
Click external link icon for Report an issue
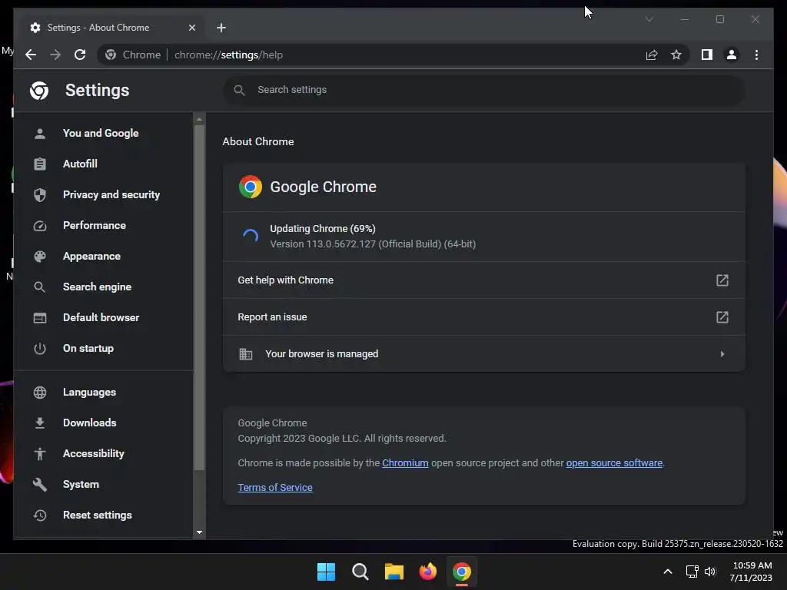[x=722, y=317]
